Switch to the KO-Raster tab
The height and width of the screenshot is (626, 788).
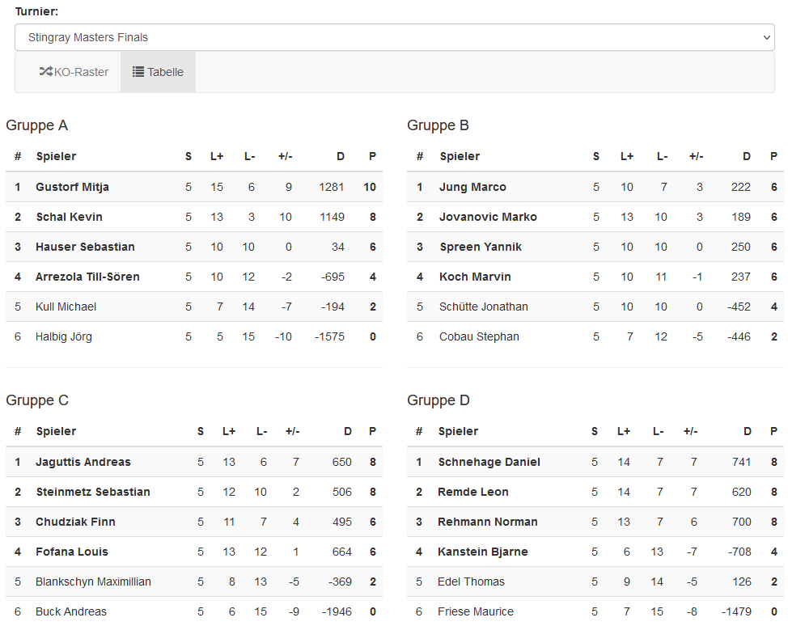(x=74, y=72)
